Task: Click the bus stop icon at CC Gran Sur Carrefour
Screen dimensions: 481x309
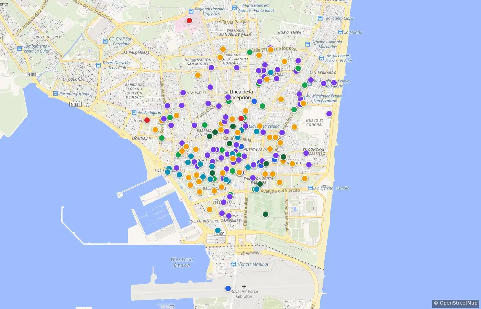Action: [105, 41]
